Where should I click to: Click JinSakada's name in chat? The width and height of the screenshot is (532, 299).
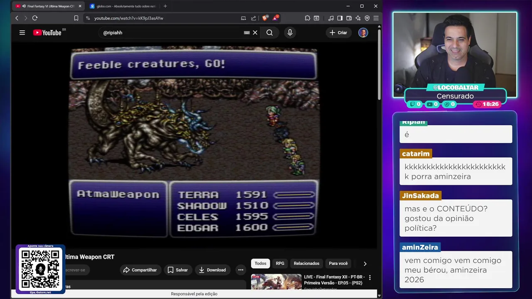(420, 196)
